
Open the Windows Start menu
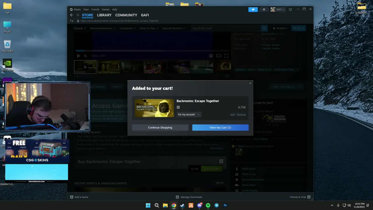click(x=148, y=205)
